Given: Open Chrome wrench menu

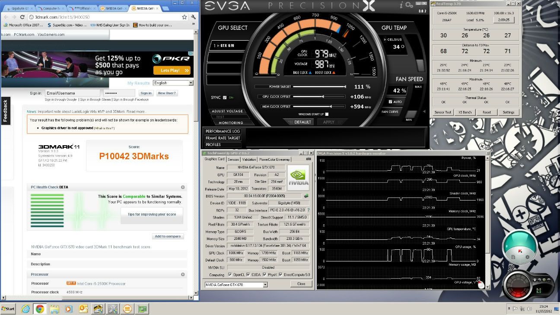Looking at the screenshot, I should click(x=194, y=17).
